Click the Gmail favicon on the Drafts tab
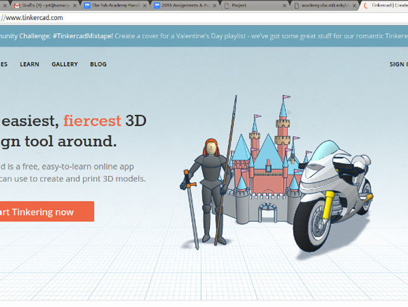Screen dimensions: 408x307 (17, 5)
